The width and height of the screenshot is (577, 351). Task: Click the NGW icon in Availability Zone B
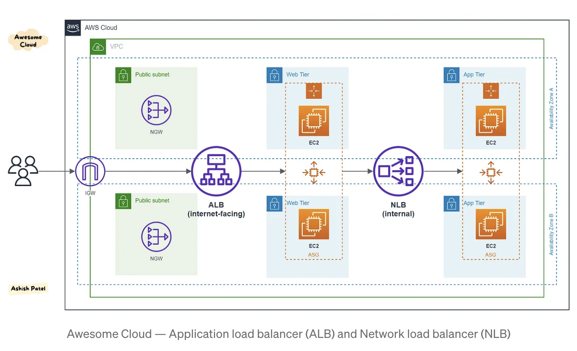coord(156,237)
